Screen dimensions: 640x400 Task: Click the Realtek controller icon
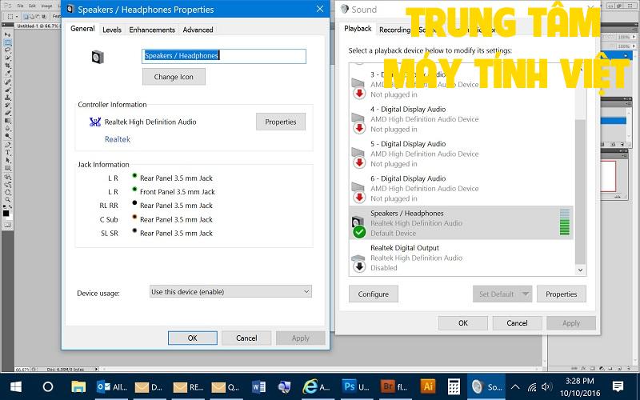[94, 122]
